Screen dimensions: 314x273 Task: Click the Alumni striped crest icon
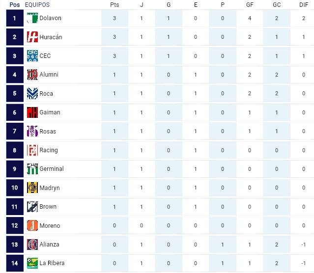coord(32,75)
